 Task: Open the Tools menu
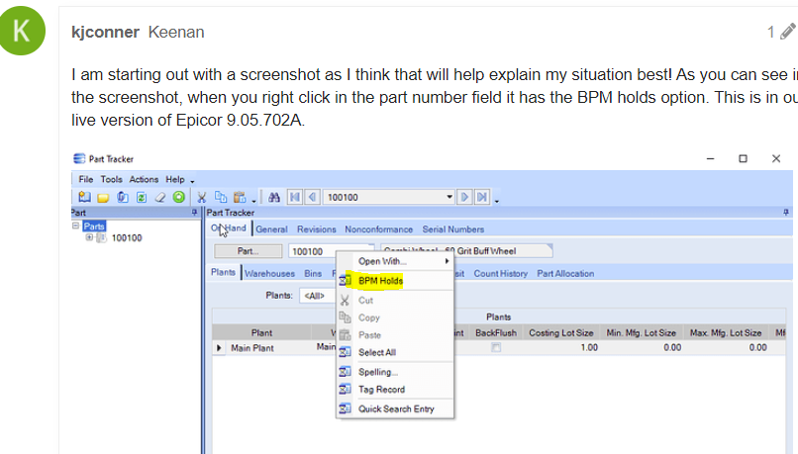[111, 179]
